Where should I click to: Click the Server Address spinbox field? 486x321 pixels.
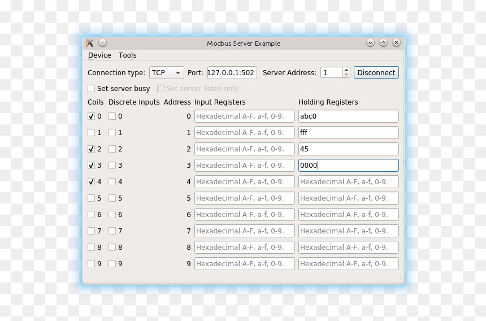(332, 72)
